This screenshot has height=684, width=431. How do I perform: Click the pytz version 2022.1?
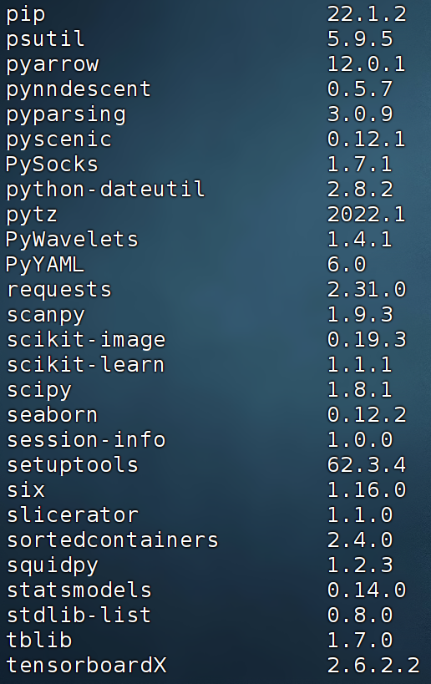point(367,214)
